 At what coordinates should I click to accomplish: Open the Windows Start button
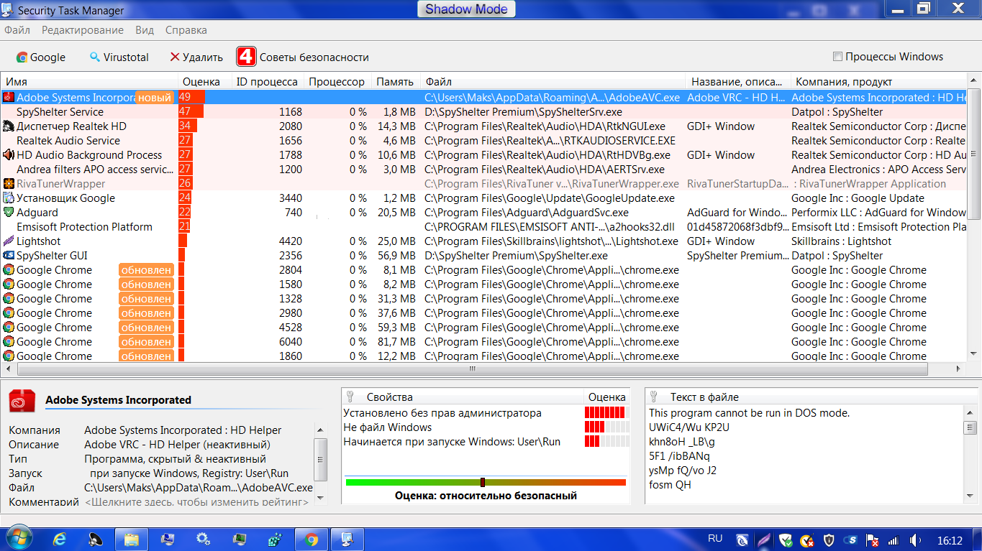18,539
